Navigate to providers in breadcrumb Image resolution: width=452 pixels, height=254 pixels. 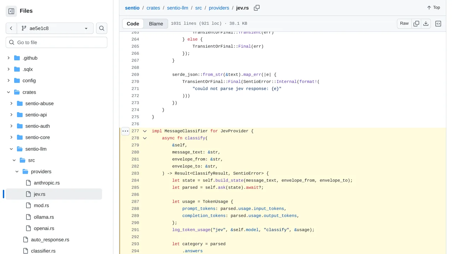(219, 8)
